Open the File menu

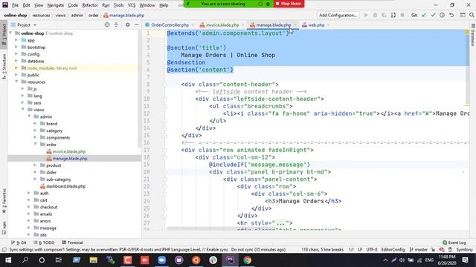15,5
